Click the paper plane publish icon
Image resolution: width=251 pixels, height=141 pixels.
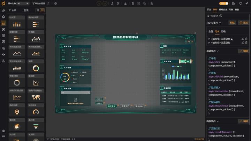click(247, 3)
